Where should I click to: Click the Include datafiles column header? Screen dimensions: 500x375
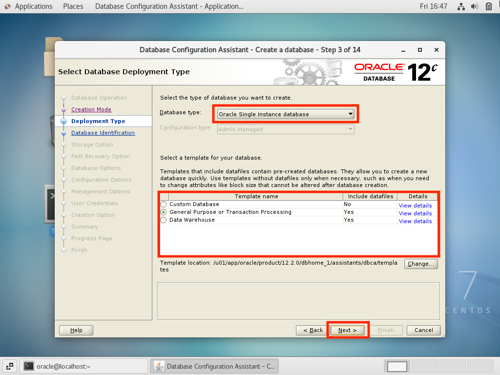(370, 196)
